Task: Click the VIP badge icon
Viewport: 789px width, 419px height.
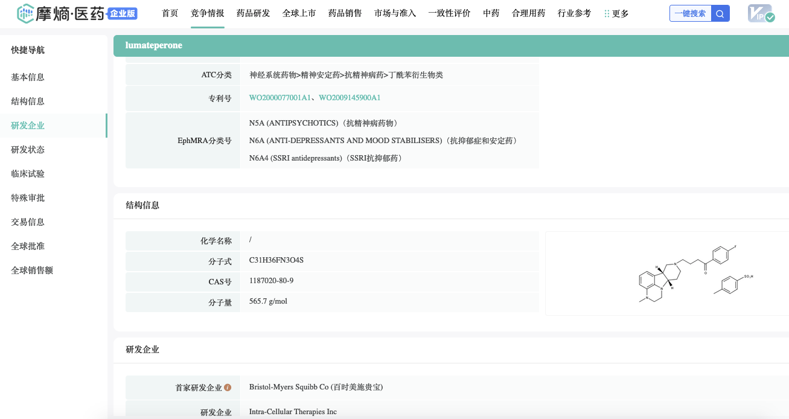Action: [761, 13]
